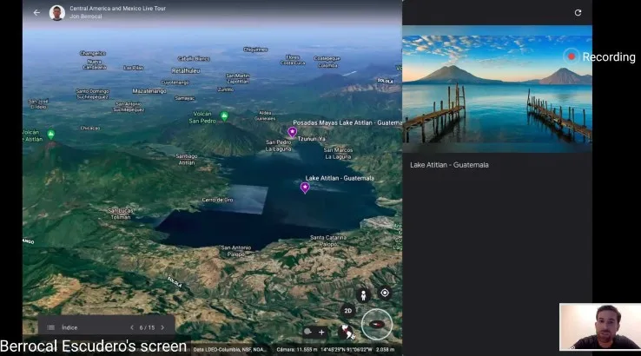The height and width of the screenshot is (356, 641).
Task: Click the back arrow at top left
Action: pos(36,13)
